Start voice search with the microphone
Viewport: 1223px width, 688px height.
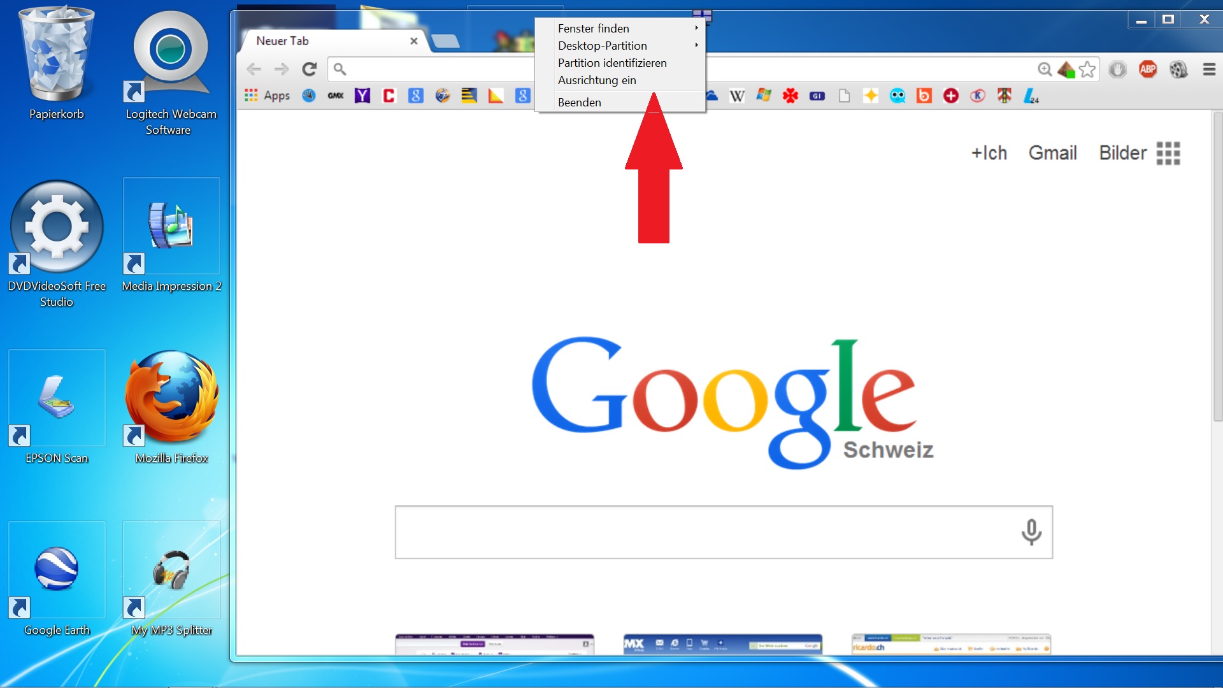[1031, 533]
